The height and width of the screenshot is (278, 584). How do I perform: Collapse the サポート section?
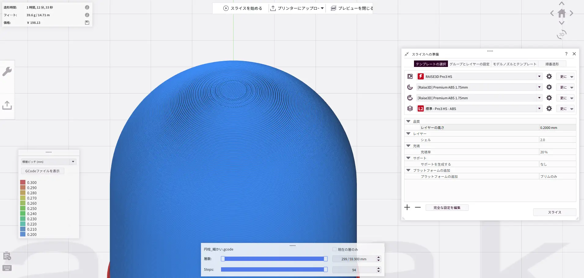coord(408,158)
